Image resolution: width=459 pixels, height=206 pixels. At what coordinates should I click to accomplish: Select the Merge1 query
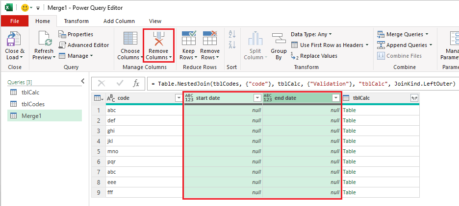(45, 115)
